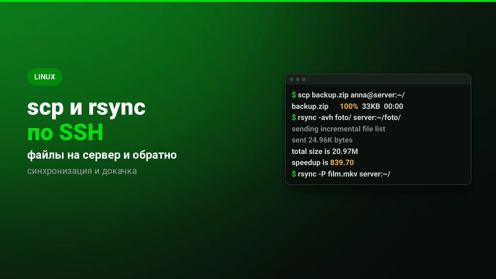The width and height of the screenshot is (496, 279).
Task: Click the "backup.zip" filename in output row
Action: tap(310, 106)
